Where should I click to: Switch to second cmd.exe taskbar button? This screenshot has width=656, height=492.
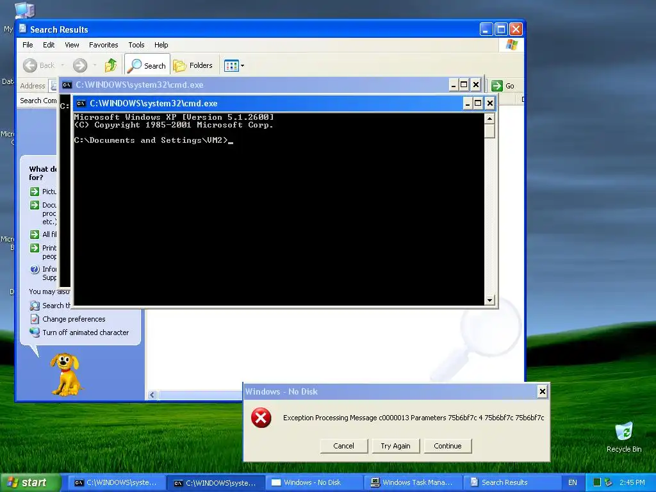(215, 483)
